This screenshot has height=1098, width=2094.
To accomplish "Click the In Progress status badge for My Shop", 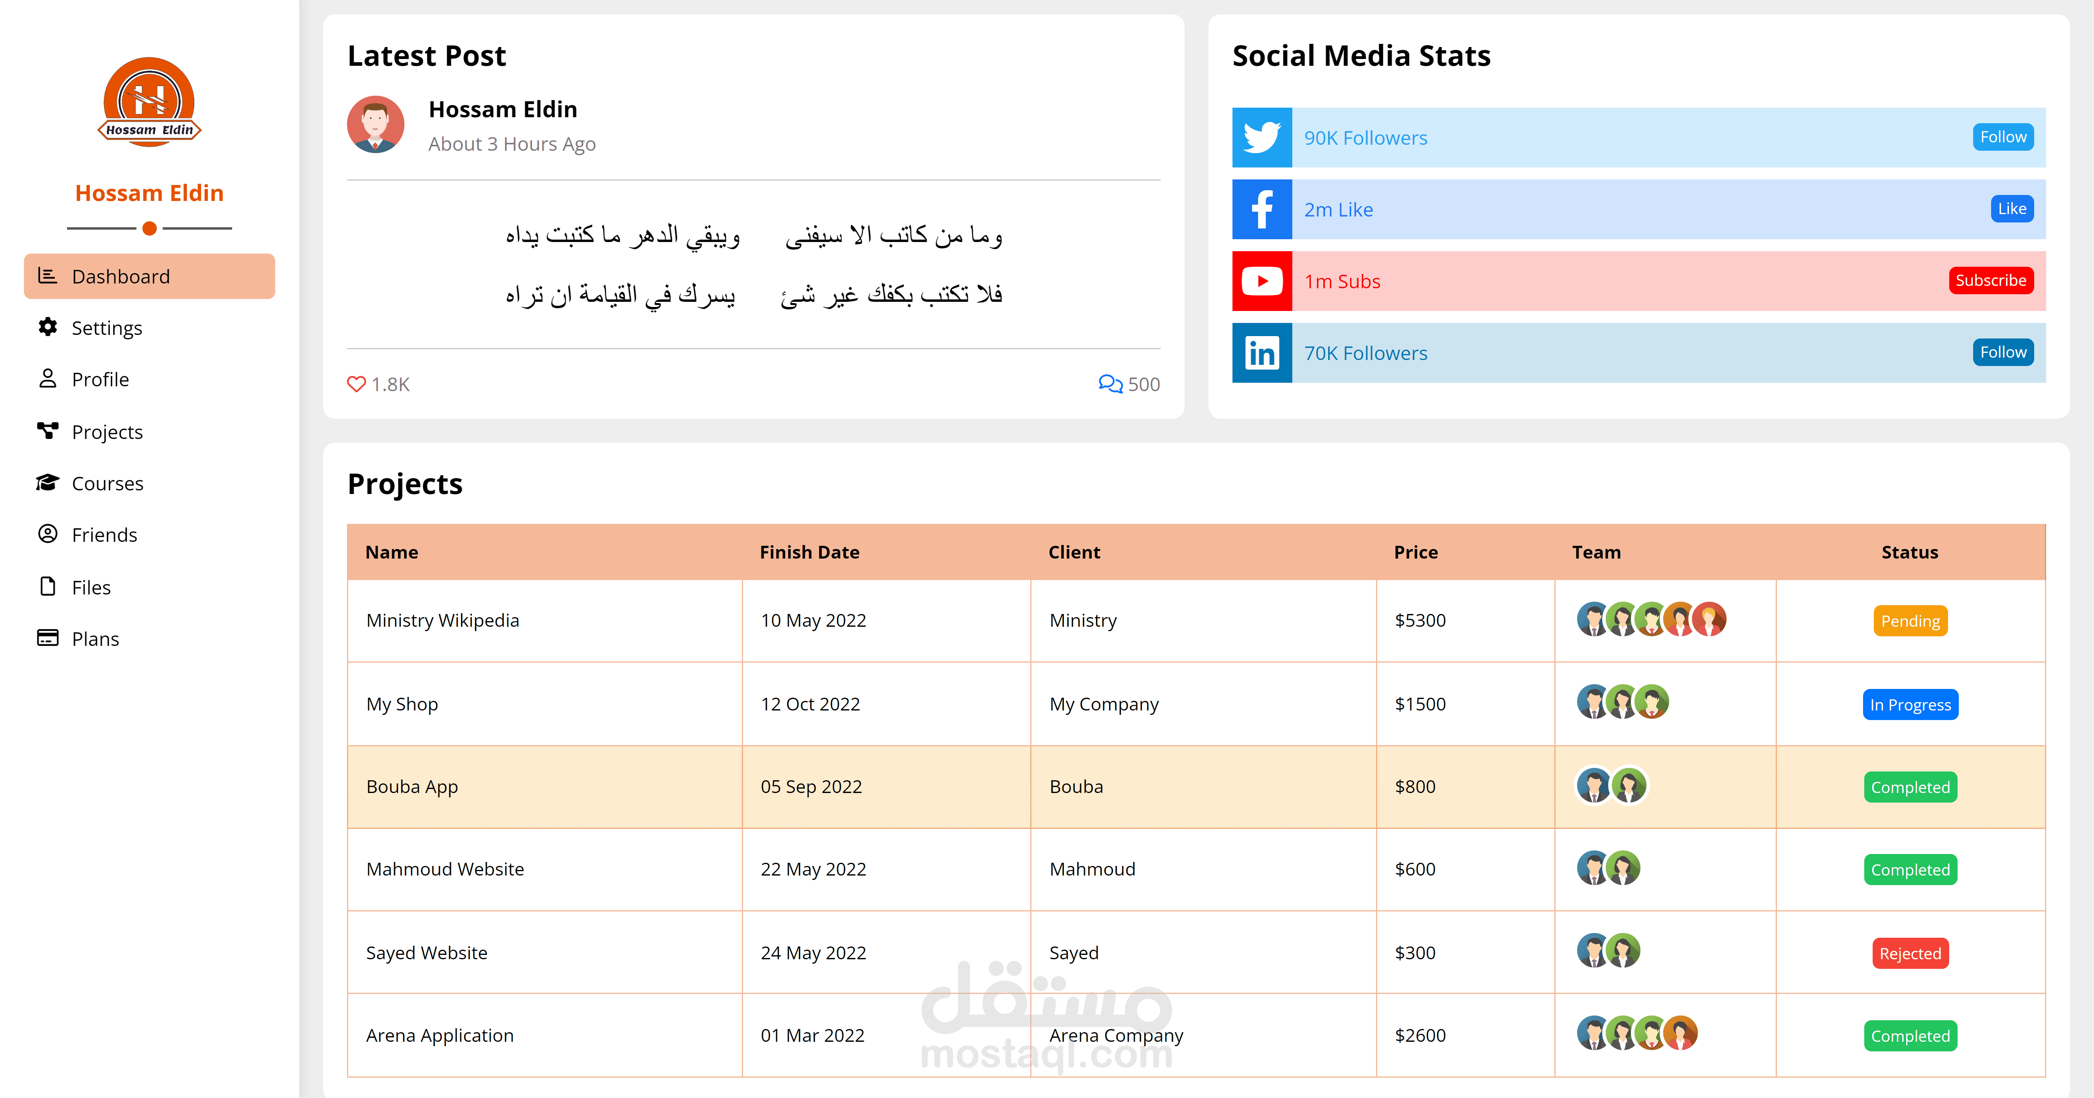I will coord(1909,704).
